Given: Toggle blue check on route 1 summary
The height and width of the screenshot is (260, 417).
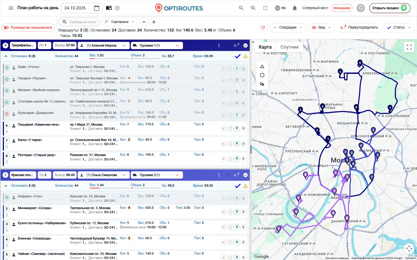Looking at the screenshot, I should click(238, 186).
